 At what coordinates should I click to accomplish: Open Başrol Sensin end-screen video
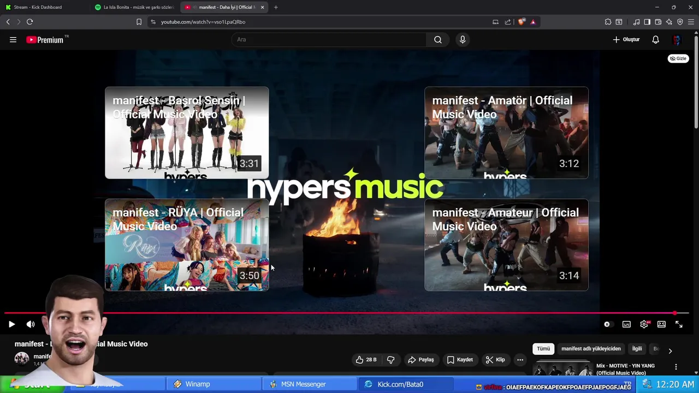tap(187, 133)
